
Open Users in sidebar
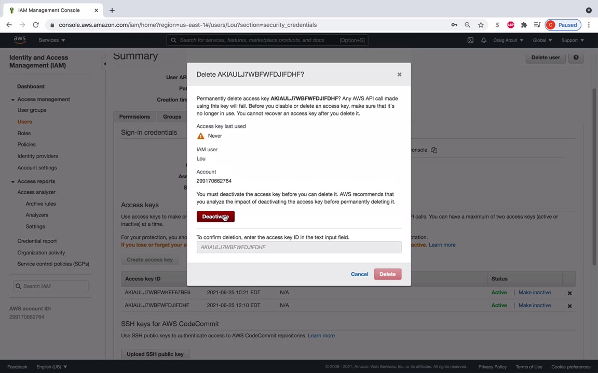[x=24, y=122]
